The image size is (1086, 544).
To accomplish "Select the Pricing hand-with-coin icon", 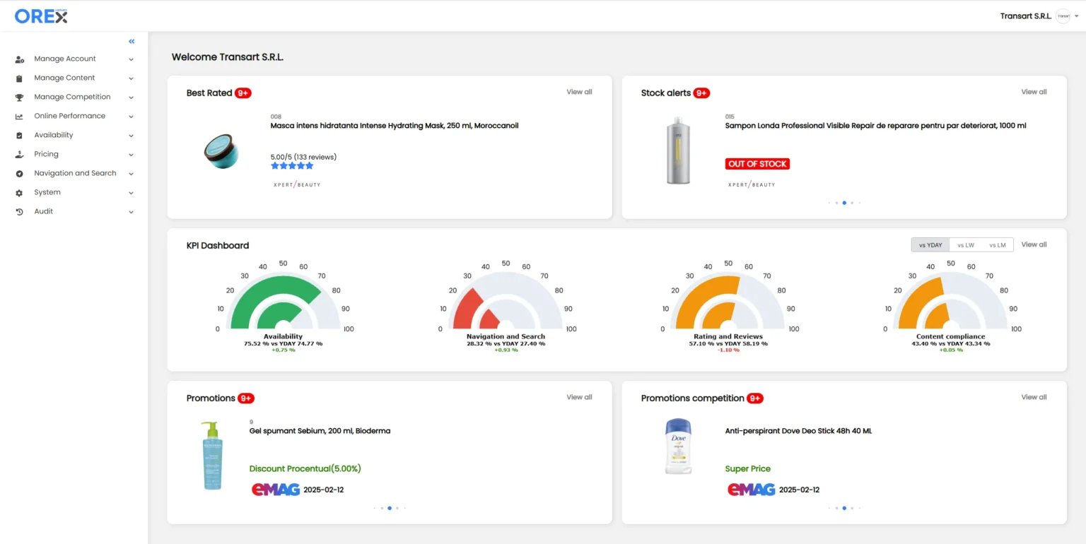I will point(19,154).
